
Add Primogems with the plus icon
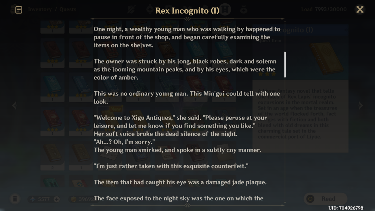[57, 199]
